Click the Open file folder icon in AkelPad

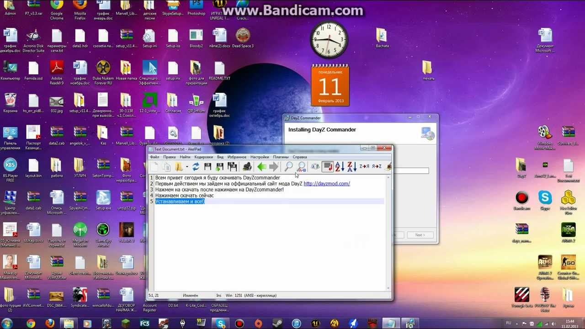tap(179, 167)
